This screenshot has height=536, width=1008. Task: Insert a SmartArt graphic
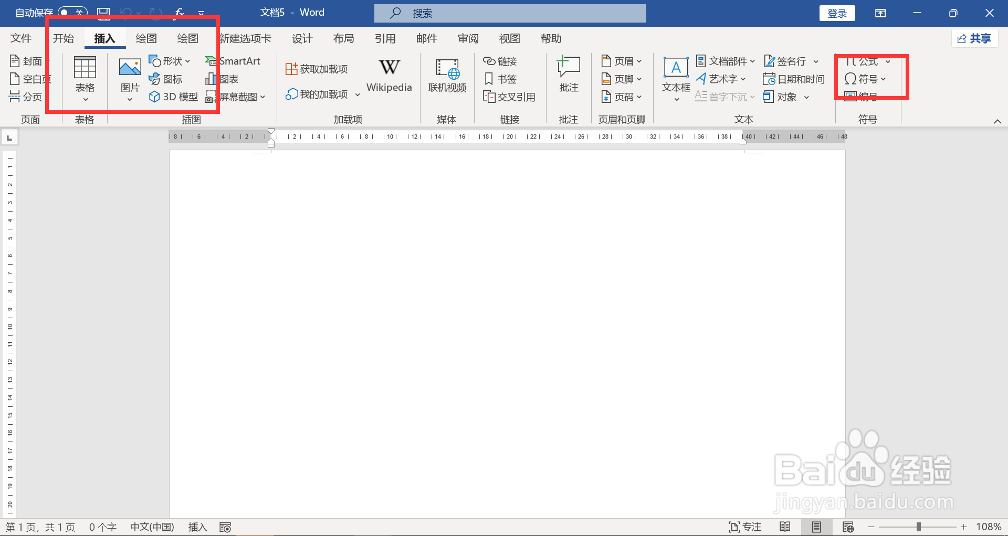coord(233,61)
